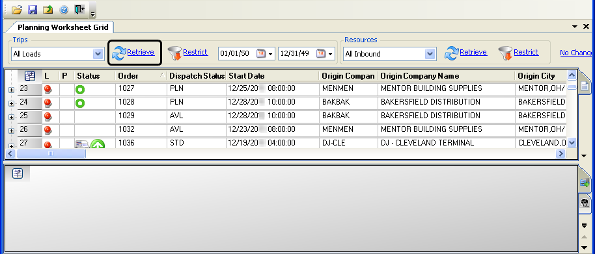Click the Trips Restrict funnel icon
Viewport: 595px width, 254px height.
174,54
